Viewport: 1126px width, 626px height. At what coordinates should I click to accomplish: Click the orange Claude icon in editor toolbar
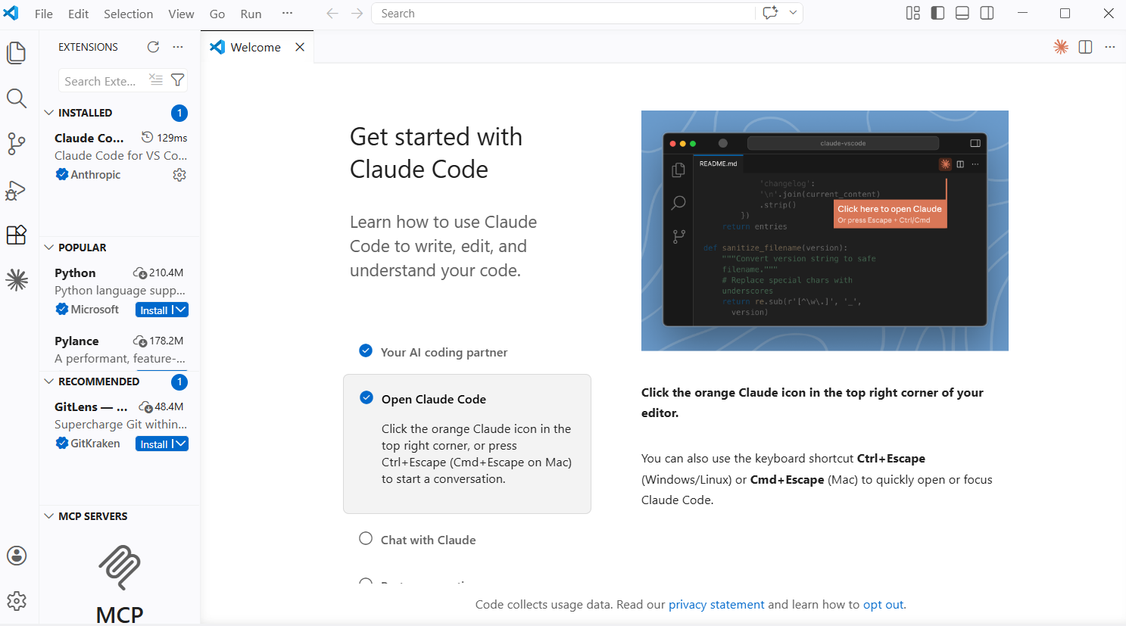point(1060,46)
